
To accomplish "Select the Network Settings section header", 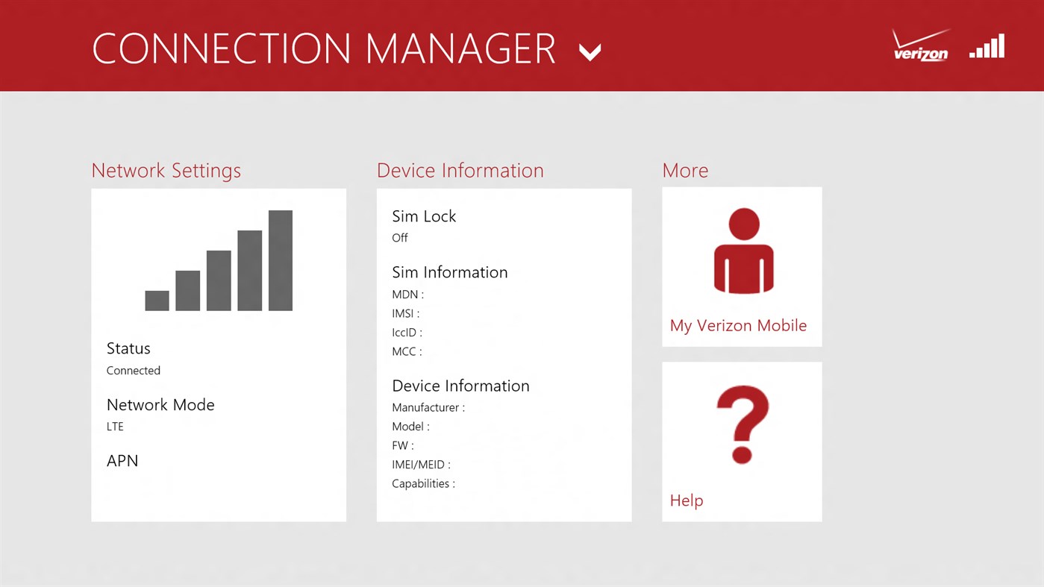I will point(166,170).
